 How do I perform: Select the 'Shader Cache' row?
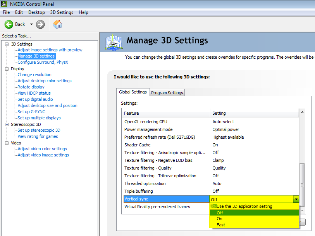click(210, 145)
